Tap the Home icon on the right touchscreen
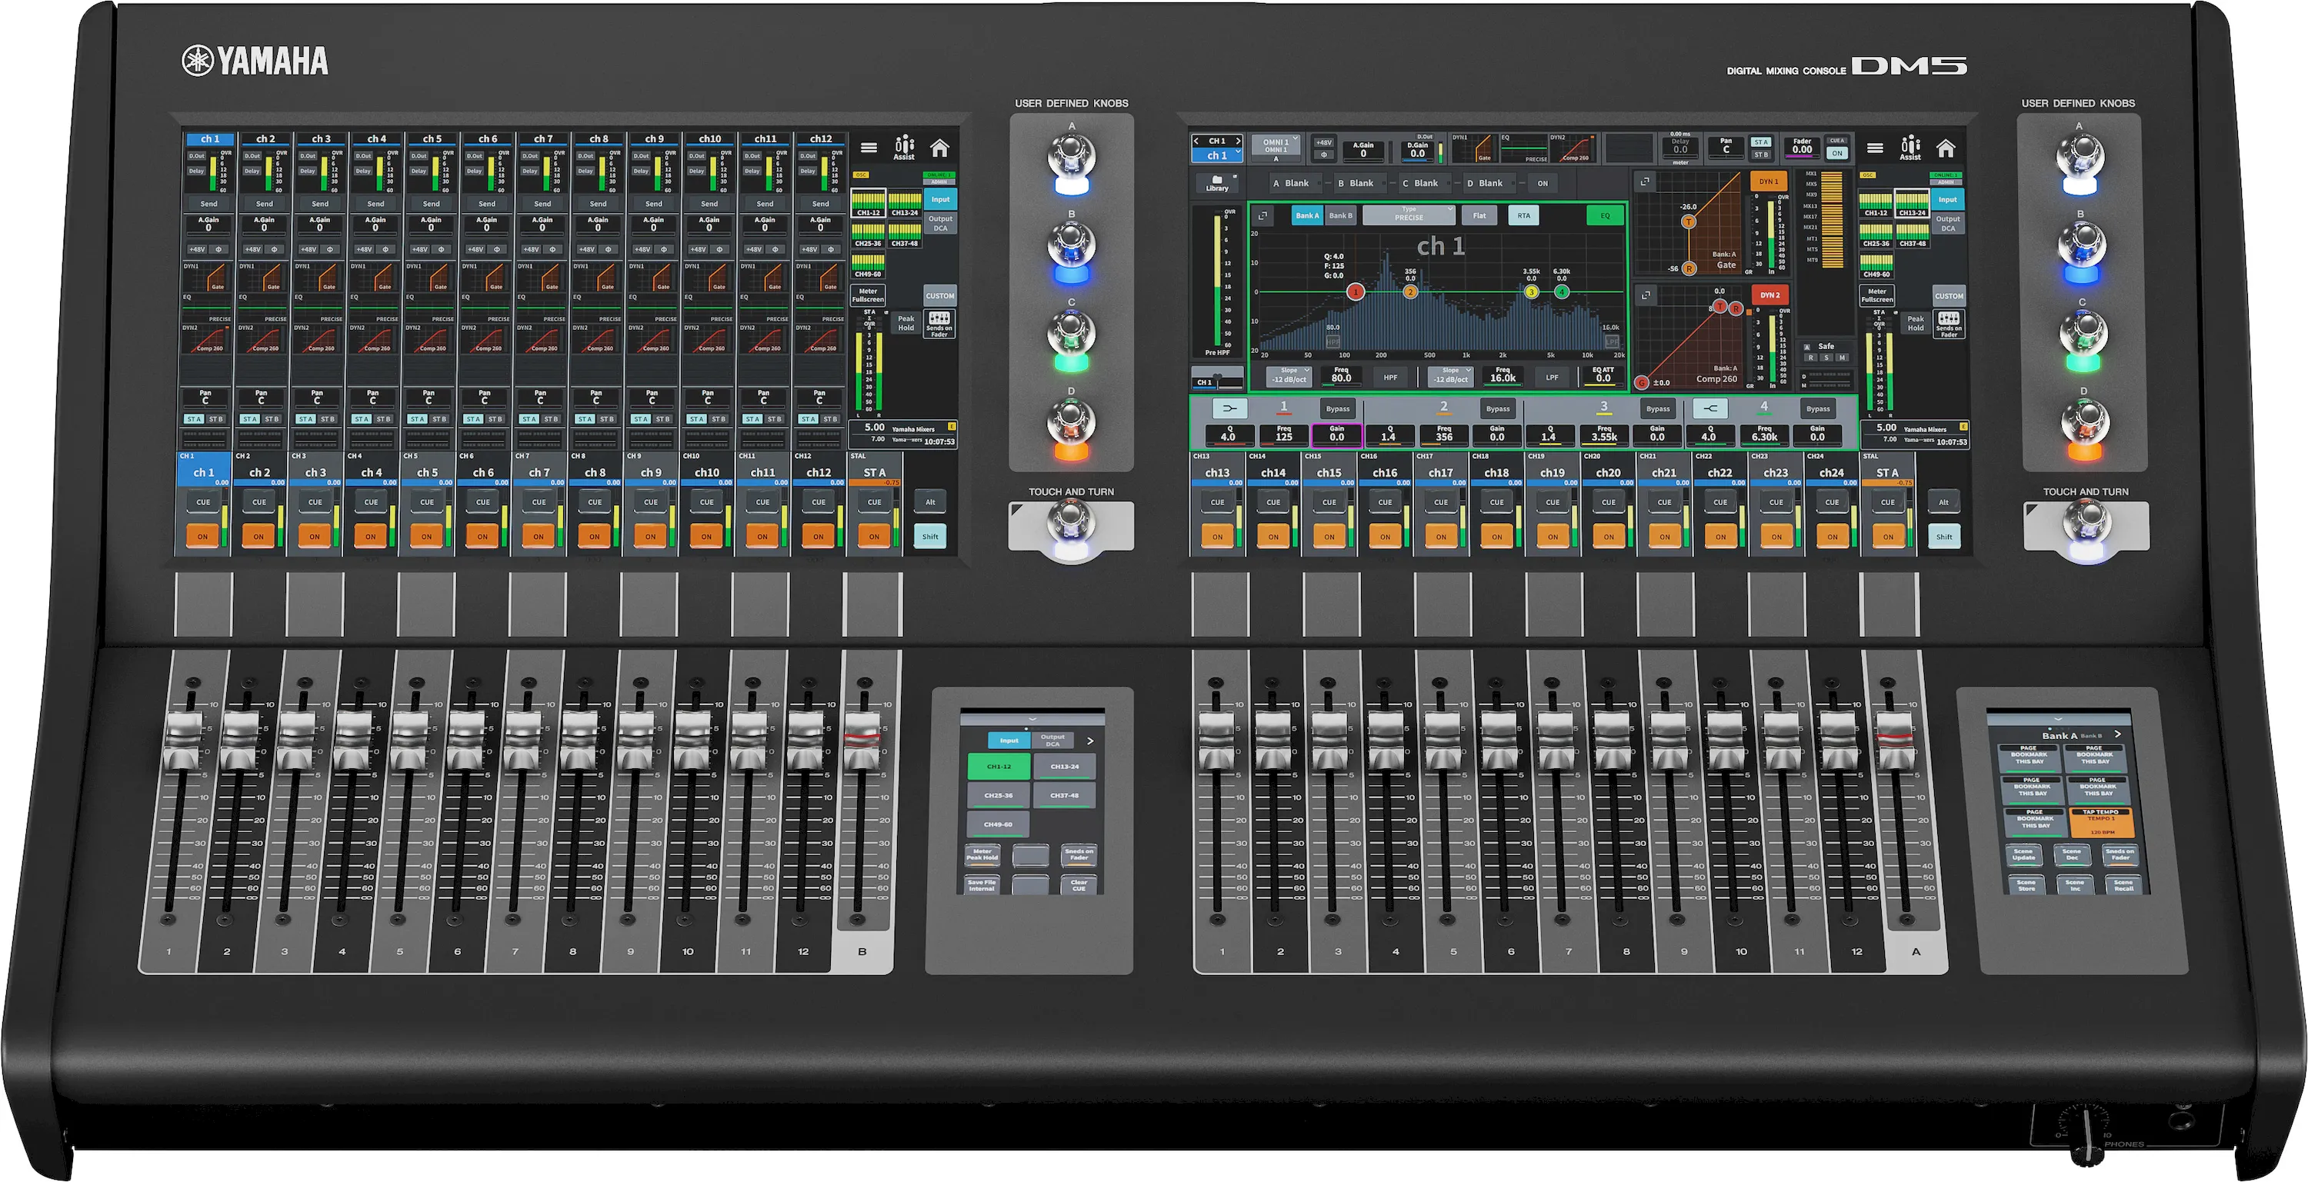This screenshot has height=1182, width=2308. click(1945, 148)
